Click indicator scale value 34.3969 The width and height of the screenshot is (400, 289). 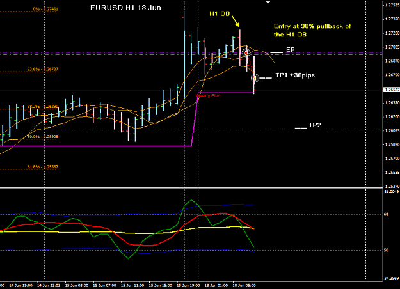point(391,279)
